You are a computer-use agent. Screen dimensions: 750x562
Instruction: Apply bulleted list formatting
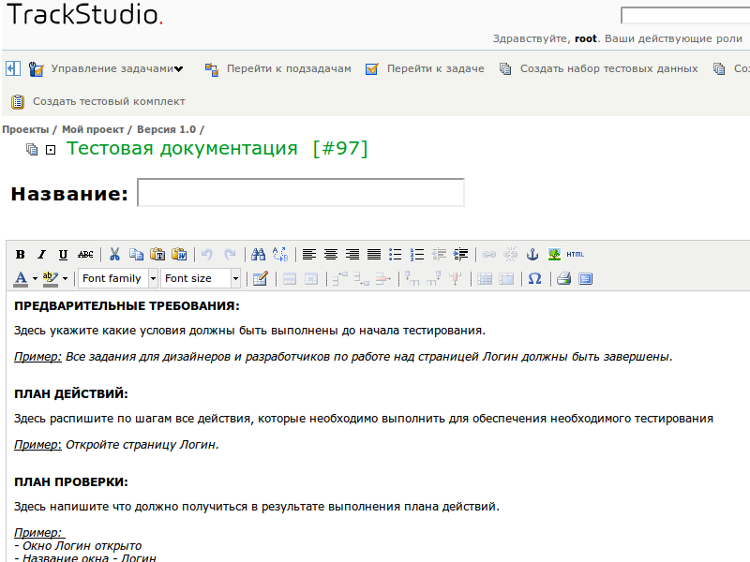point(396,255)
